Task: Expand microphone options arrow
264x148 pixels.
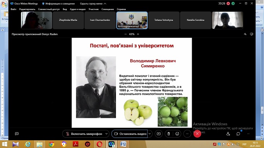Action: click(107, 134)
